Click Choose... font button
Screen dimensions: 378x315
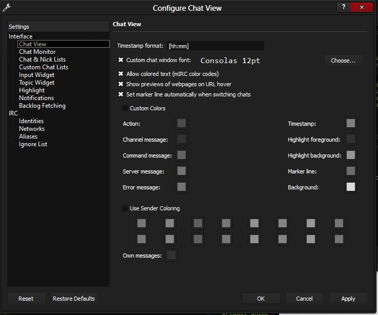coord(343,61)
